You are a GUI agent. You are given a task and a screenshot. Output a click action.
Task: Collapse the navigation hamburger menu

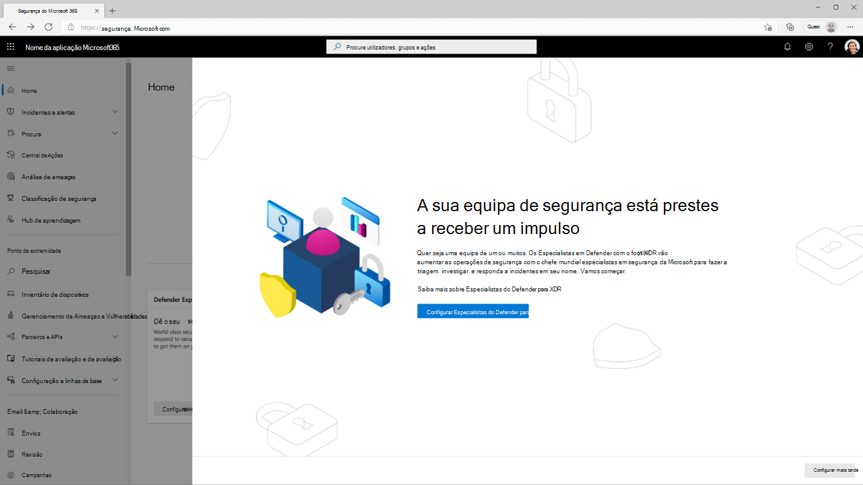tap(10, 68)
